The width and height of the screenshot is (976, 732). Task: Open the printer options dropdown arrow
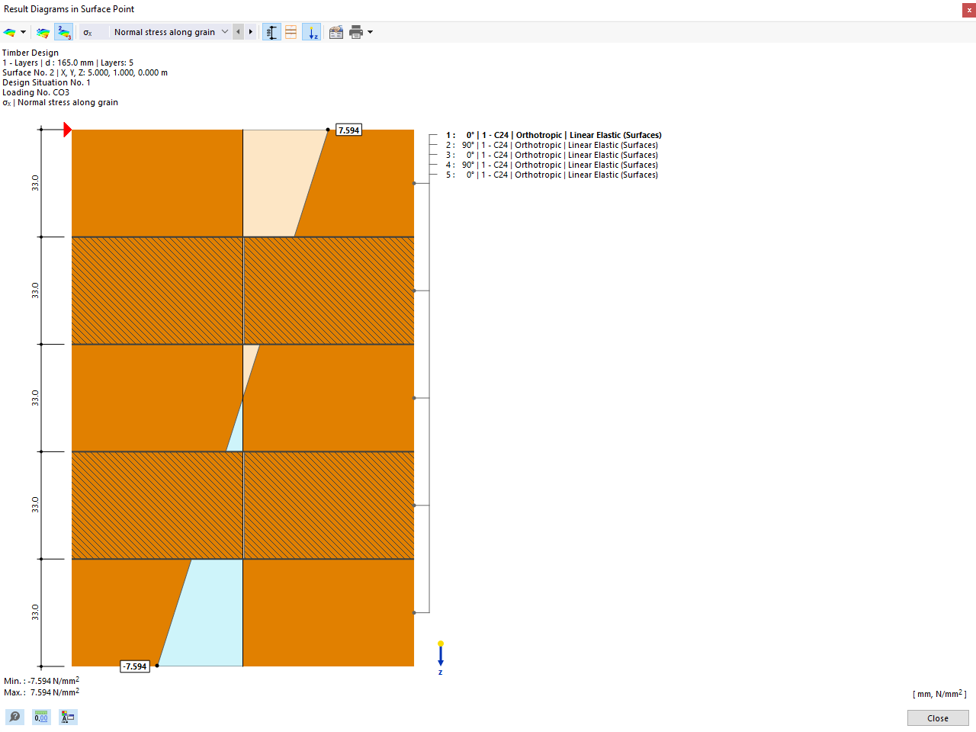pos(368,32)
